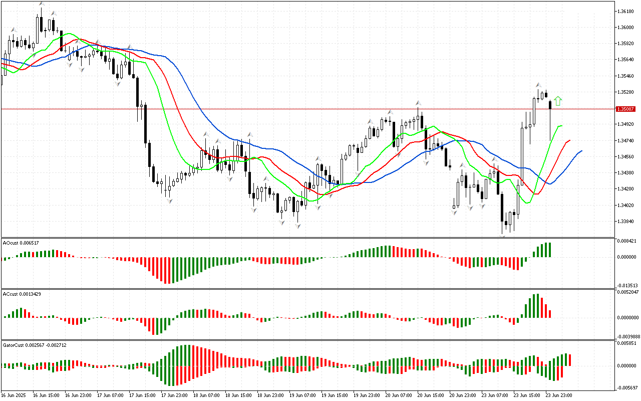Click the current price label 1.35087

626,109
